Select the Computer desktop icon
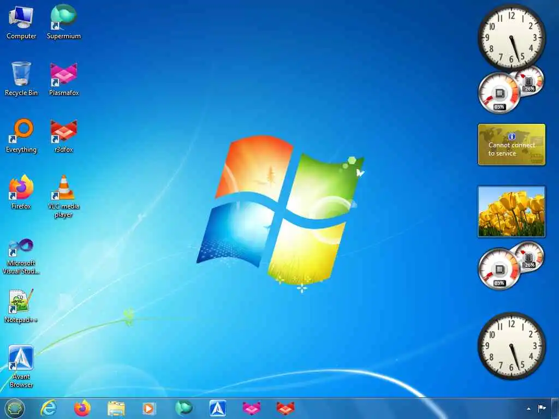The image size is (559, 419). coord(21,22)
